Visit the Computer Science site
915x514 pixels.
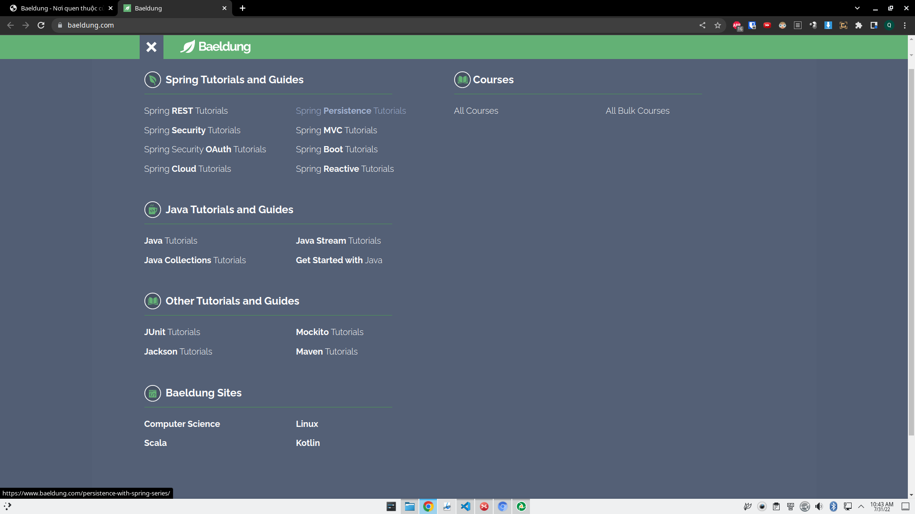point(182,424)
